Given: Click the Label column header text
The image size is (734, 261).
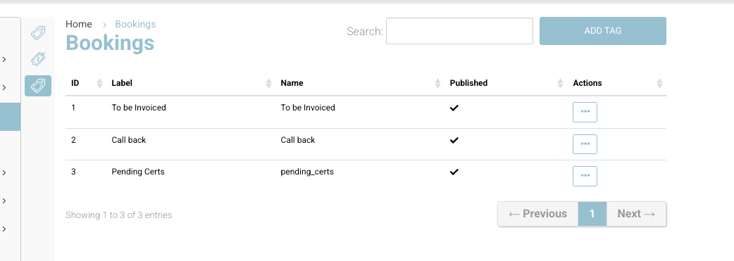Looking at the screenshot, I should [122, 83].
